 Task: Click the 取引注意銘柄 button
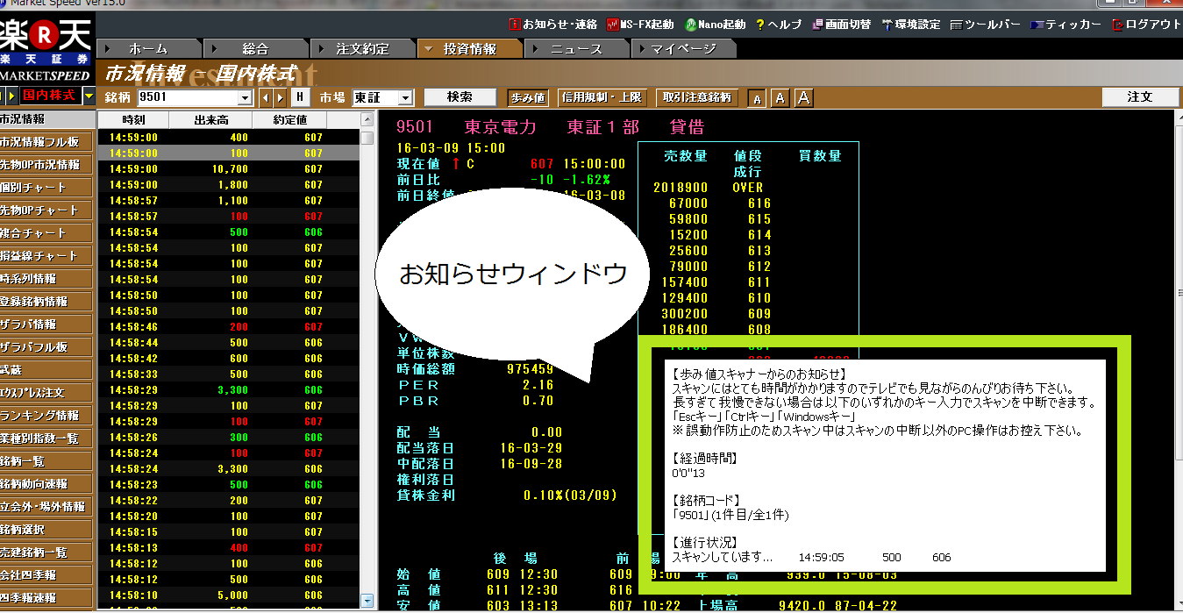click(699, 97)
